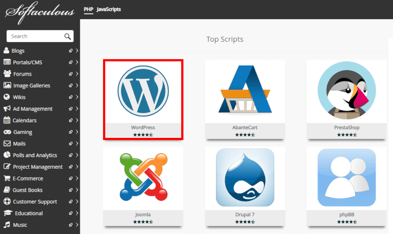Click the PrestaShop name link
This screenshot has width=393, height=234.
tap(347, 127)
